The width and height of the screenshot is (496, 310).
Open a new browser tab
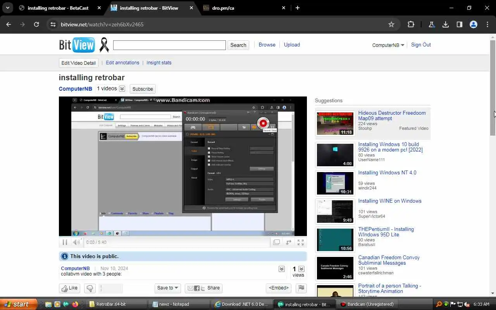tap(298, 8)
